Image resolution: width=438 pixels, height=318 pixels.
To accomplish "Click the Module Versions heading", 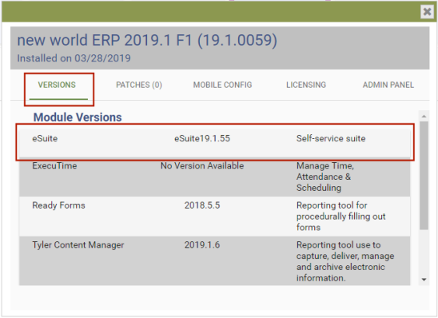I will pyautogui.click(x=78, y=117).
